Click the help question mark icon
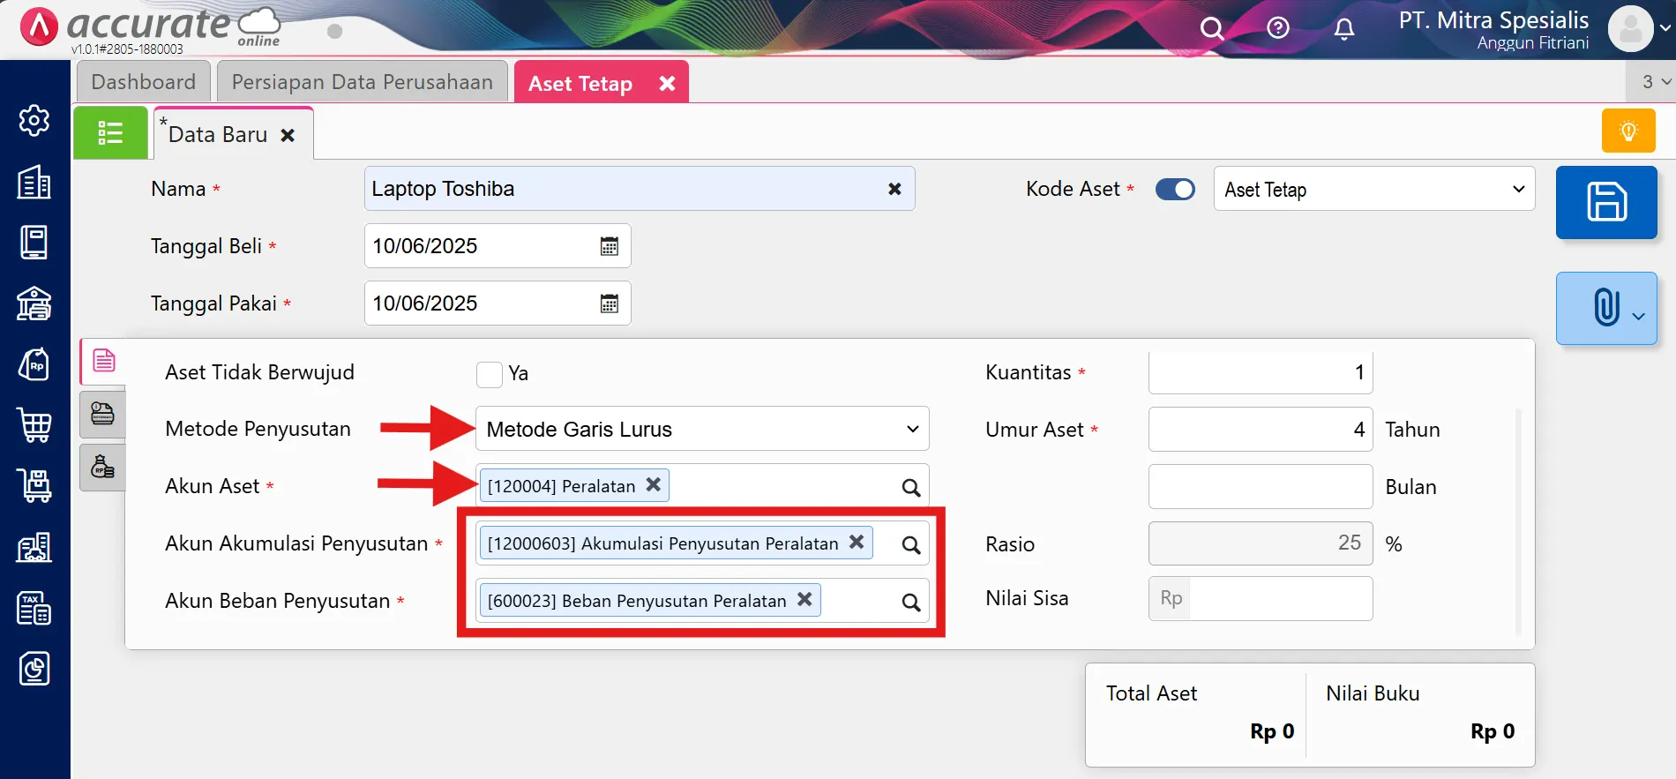 (x=1277, y=29)
